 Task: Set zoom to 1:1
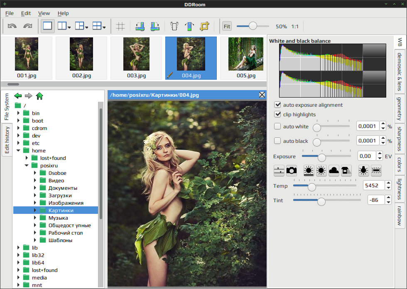295,27
